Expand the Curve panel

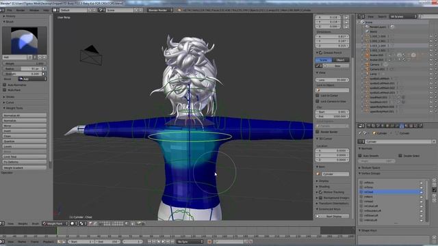pos(9,102)
